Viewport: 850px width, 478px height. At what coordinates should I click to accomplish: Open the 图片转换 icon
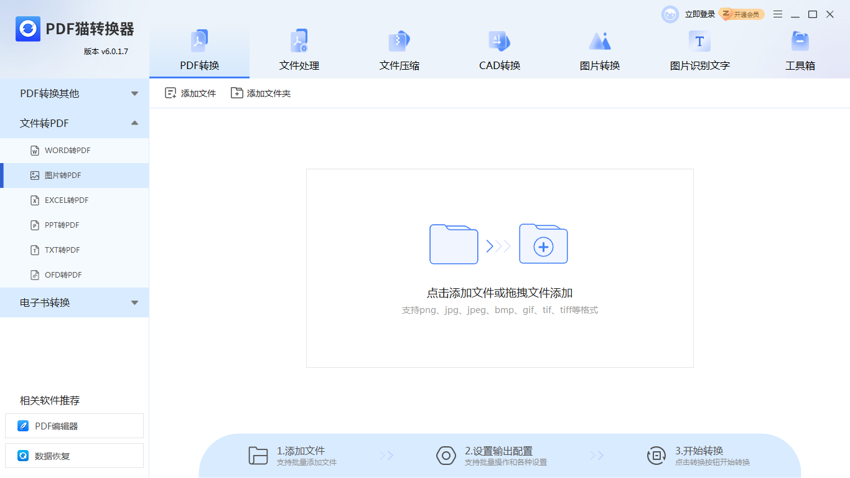tap(600, 41)
